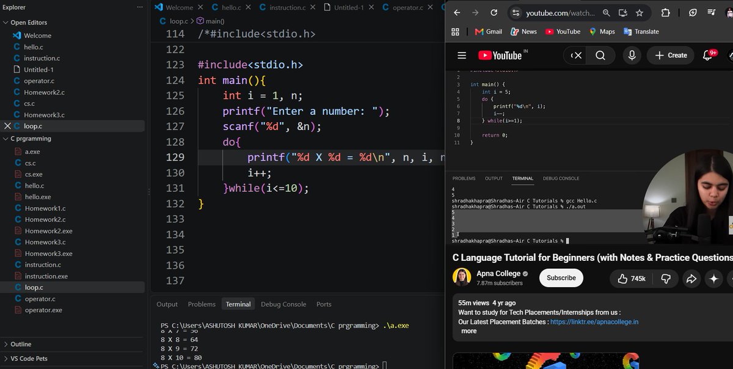This screenshot has height=369, width=733.
Task: Start voice search with the microphone
Action: [632, 56]
